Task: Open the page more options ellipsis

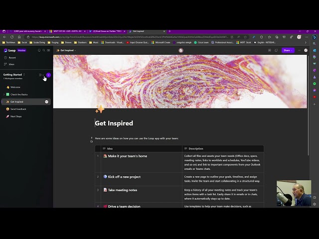Action: pos(299,50)
